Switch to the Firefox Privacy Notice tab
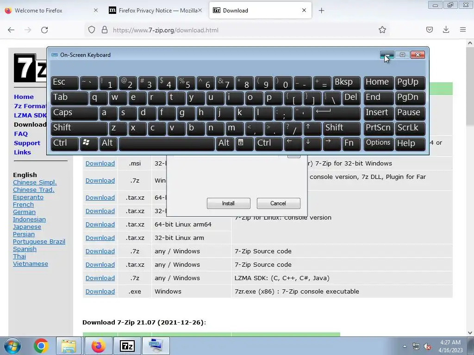Image resolution: width=474 pixels, height=355 pixels. pyautogui.click(x=155, y=11)
